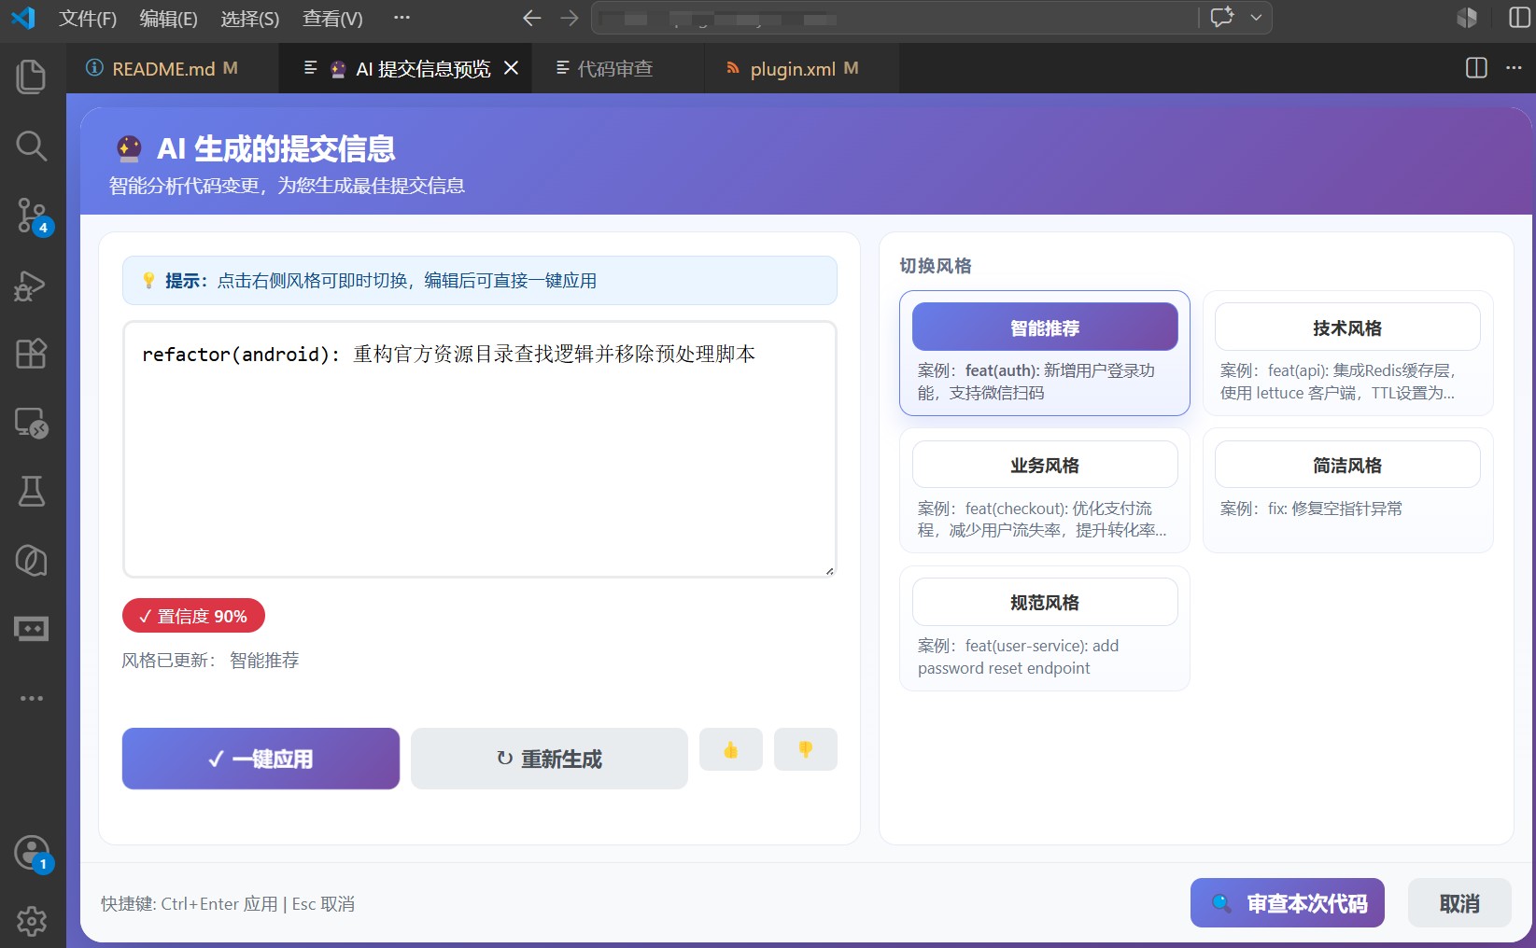Open the Run and Debug view
Screen dimensions: 1536x948
(32, 286)
